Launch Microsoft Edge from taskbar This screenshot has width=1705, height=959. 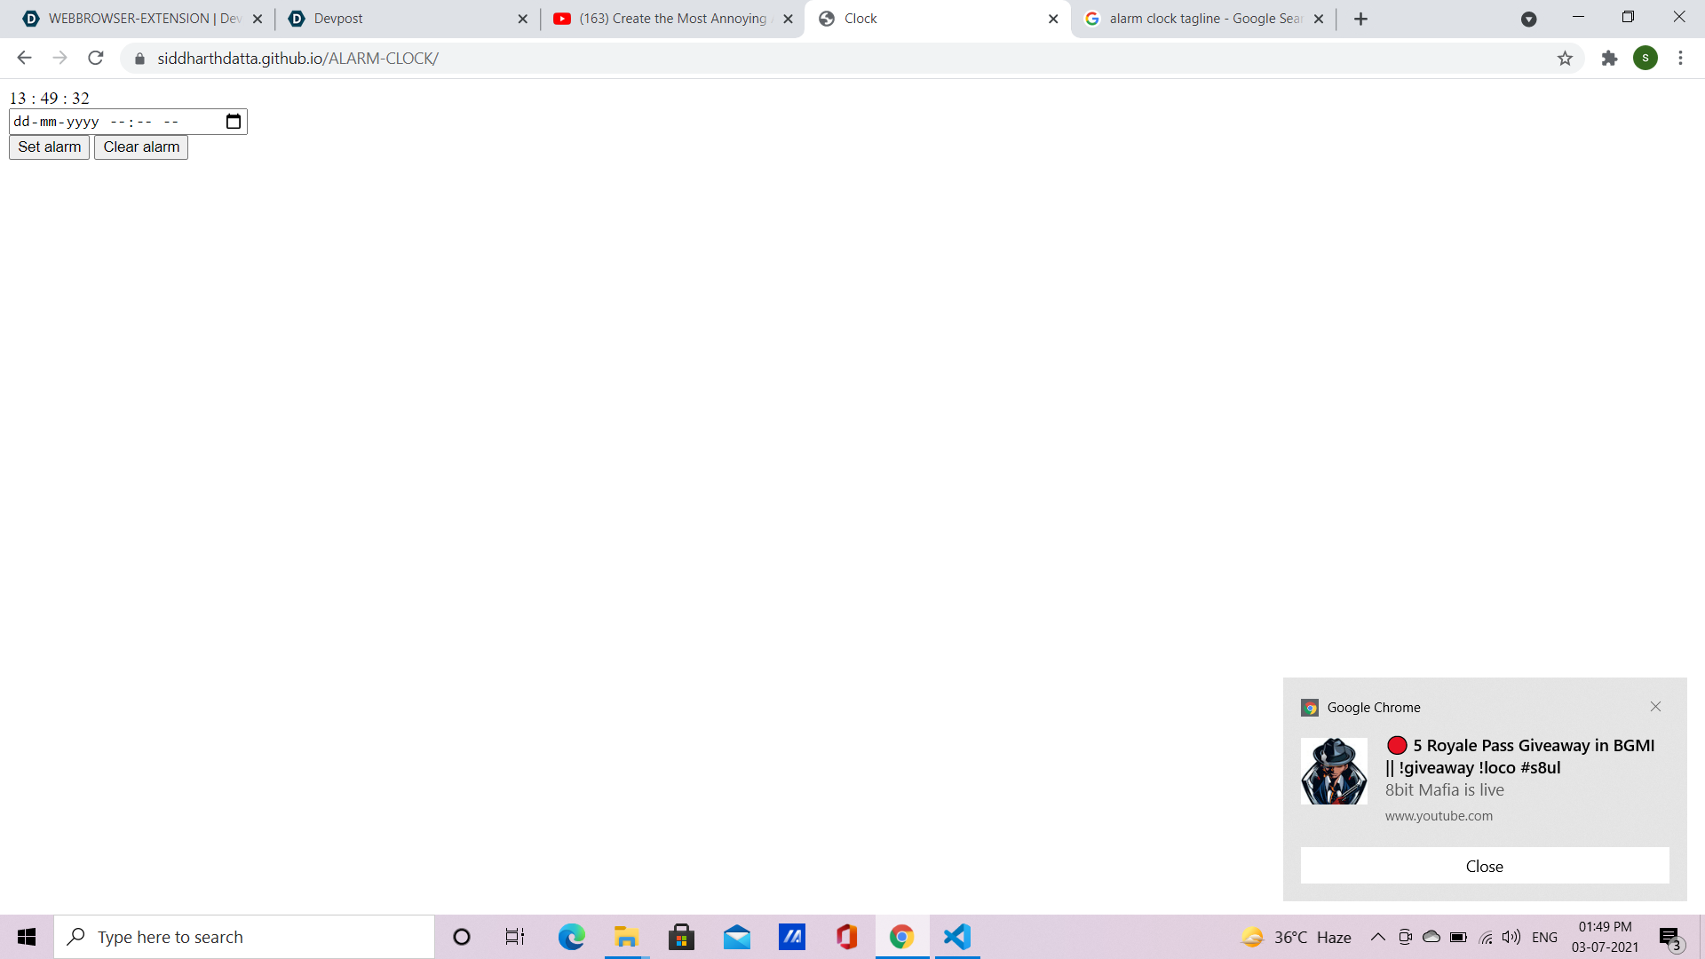coord(571,937)
